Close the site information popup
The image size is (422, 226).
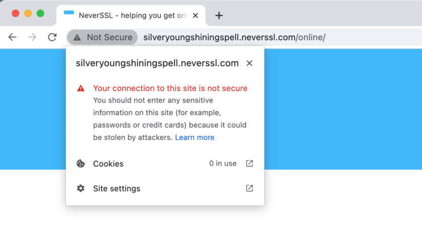pyautogui.click(x=249, y=63)
